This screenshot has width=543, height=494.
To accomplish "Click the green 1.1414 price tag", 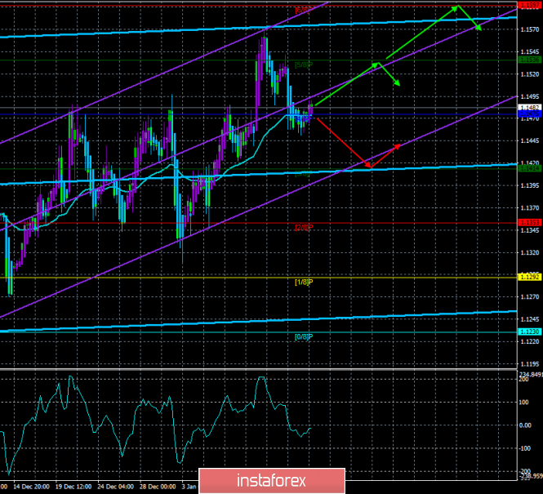I will [530, 167].
